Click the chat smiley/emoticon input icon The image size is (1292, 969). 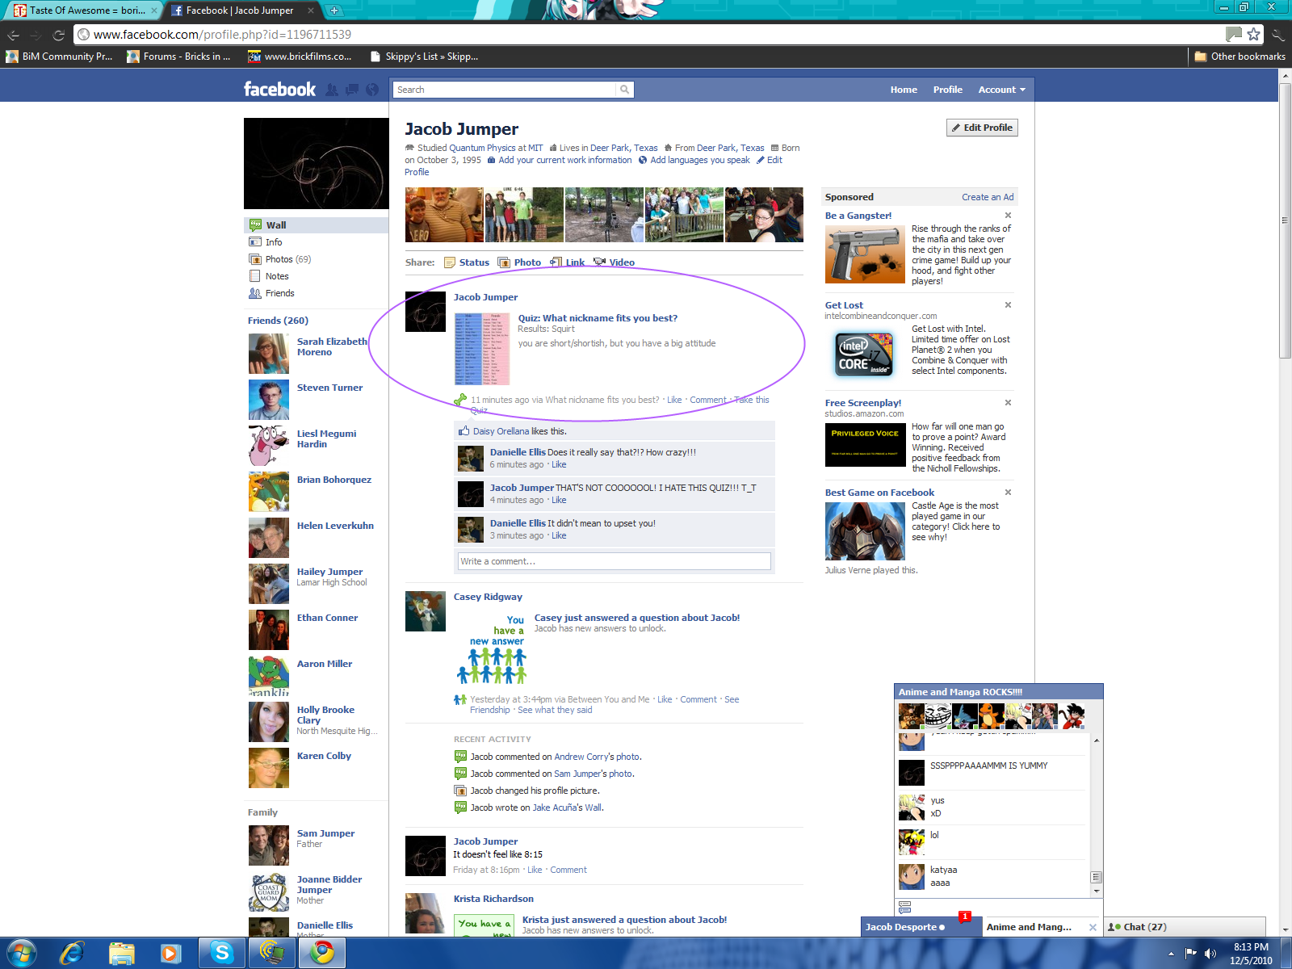904,908
